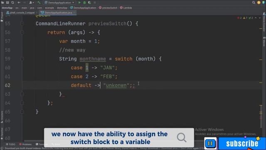Collapse fold end marker on line 64
The height and width of the screenshot is (150, 266).
22,103
